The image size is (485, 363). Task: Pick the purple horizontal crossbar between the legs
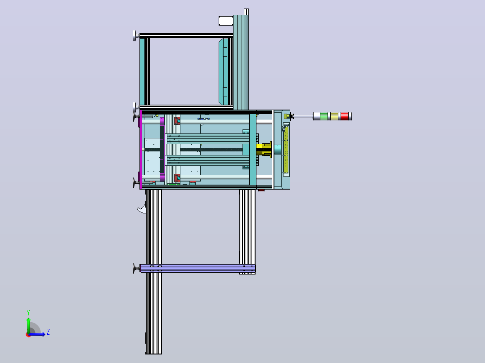198,268
